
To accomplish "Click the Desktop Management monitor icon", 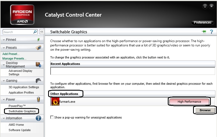I will click(x=38, y=65).
